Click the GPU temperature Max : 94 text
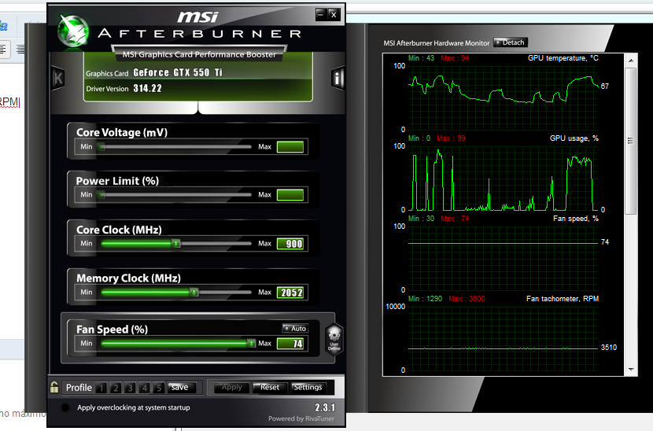Screen dimensions: 653x431 click(455, 58)
